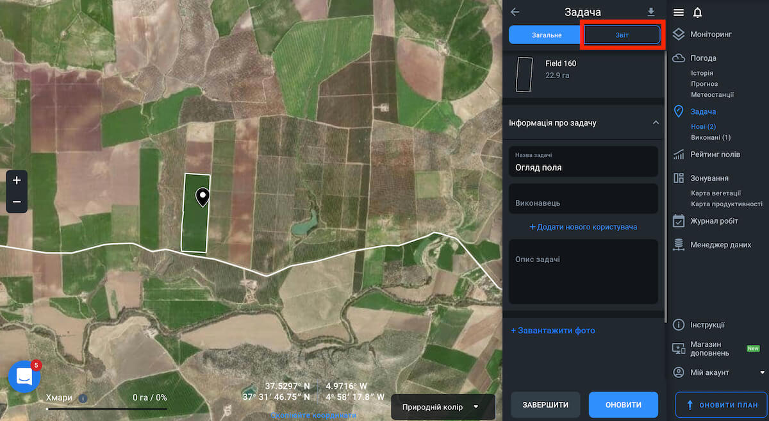This screenshot has width=769, height=421.
Task: Switch to the Загальне tab
Action: [x=546, y=35]
